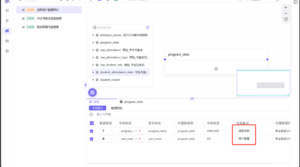Select the 数据预览 sub-tab

tap(117, 108)
